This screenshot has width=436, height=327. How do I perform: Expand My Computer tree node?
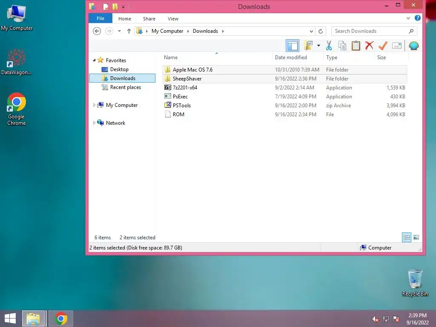[x=94, y=105]
